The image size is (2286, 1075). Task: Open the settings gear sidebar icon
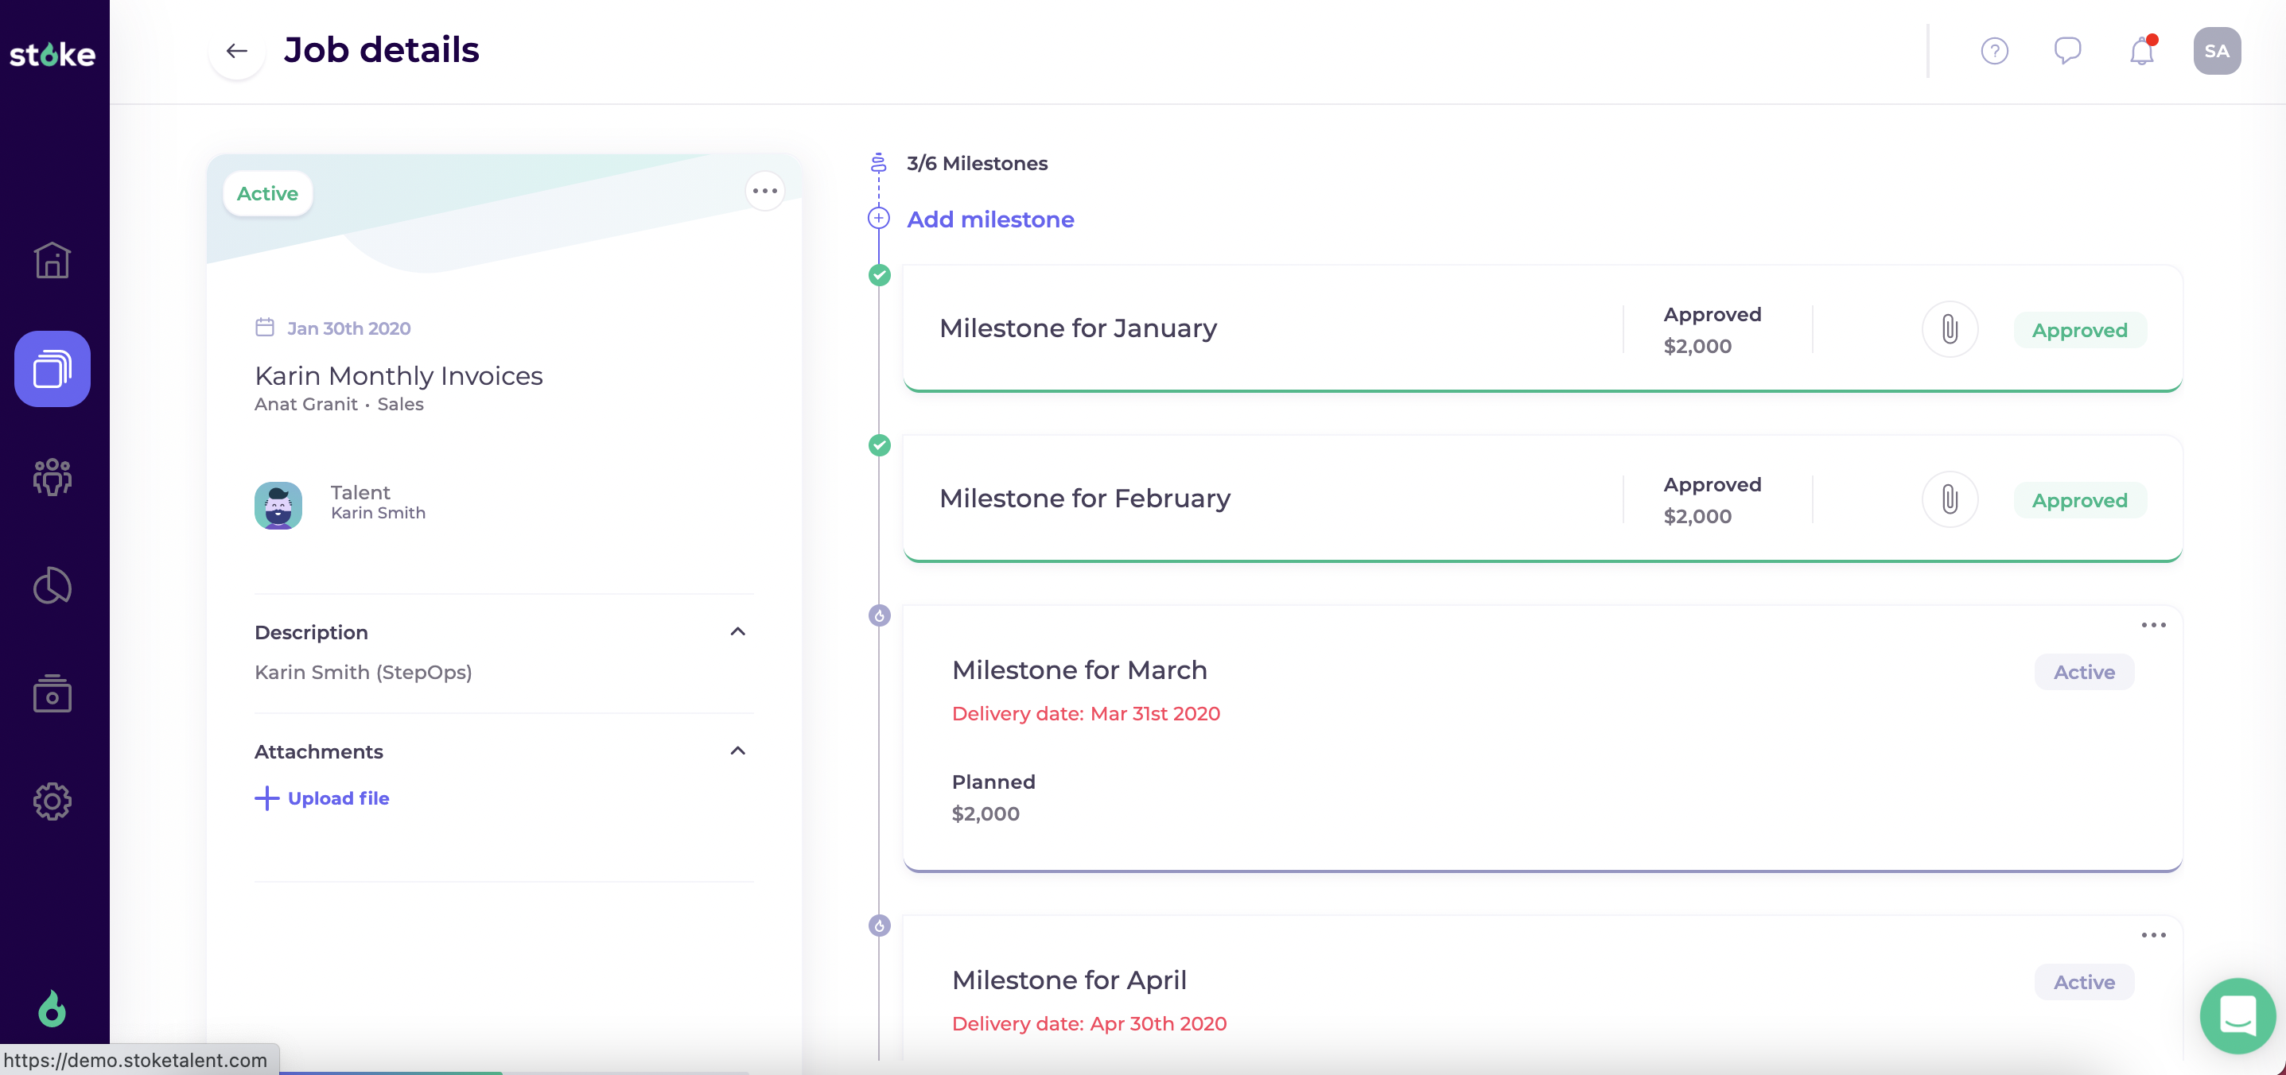[x=52, y=801]
